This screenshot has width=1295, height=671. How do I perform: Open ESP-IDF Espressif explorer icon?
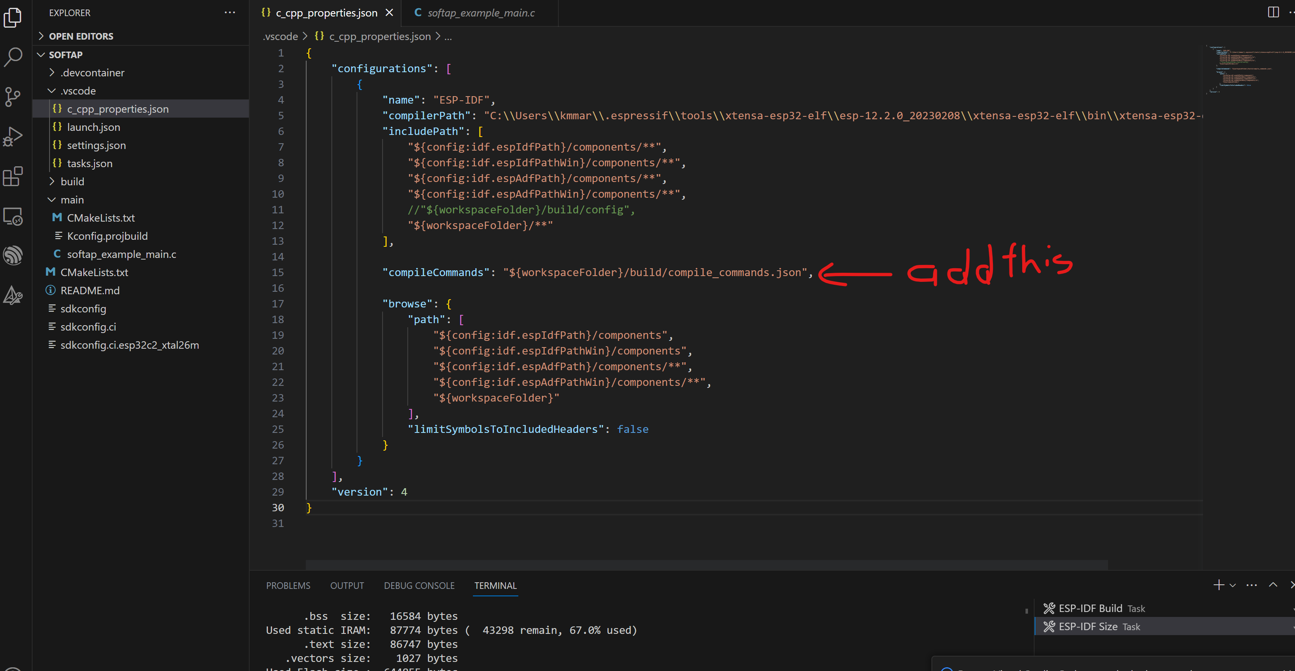click(x=12, y=255)
